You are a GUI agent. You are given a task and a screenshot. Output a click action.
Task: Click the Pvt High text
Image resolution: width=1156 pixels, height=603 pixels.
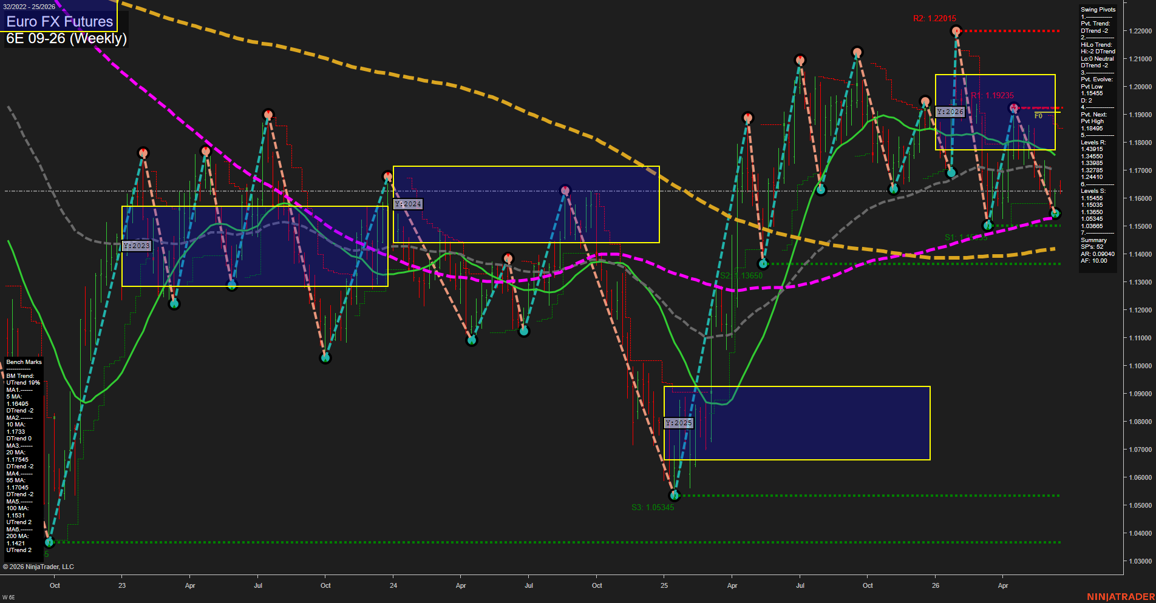coord(1092,121)
